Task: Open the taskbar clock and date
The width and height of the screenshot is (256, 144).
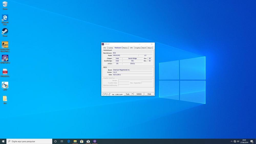Action: tap(244, 141)
